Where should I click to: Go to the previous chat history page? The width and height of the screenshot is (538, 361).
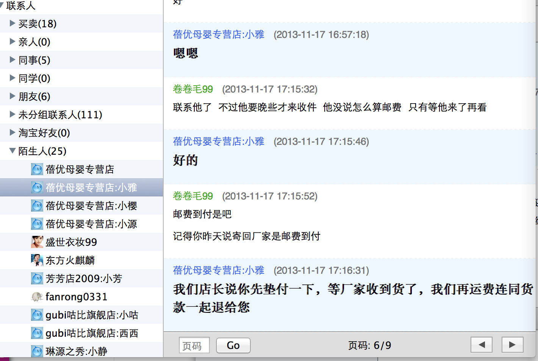(481, 345)
